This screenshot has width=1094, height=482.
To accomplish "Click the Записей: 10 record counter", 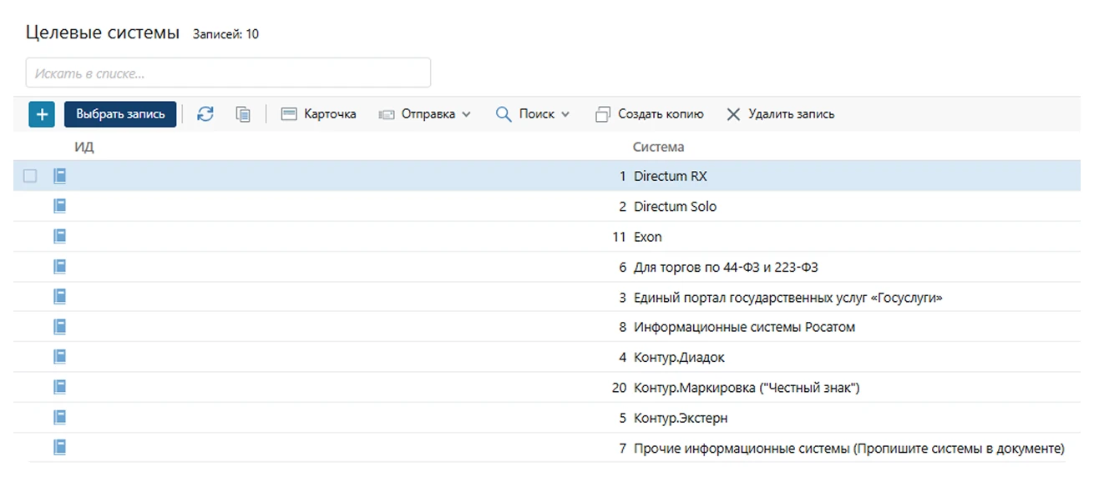I will (x=225, y=34).
